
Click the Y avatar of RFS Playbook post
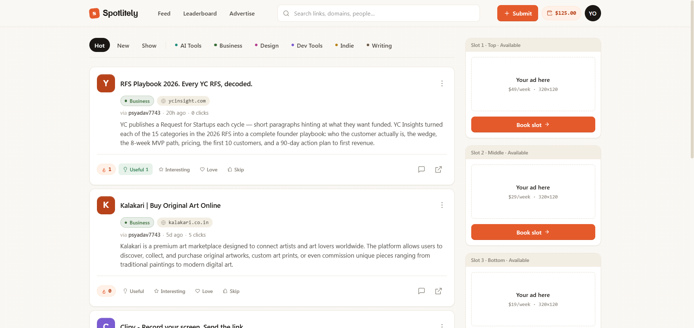click(106, 83)
